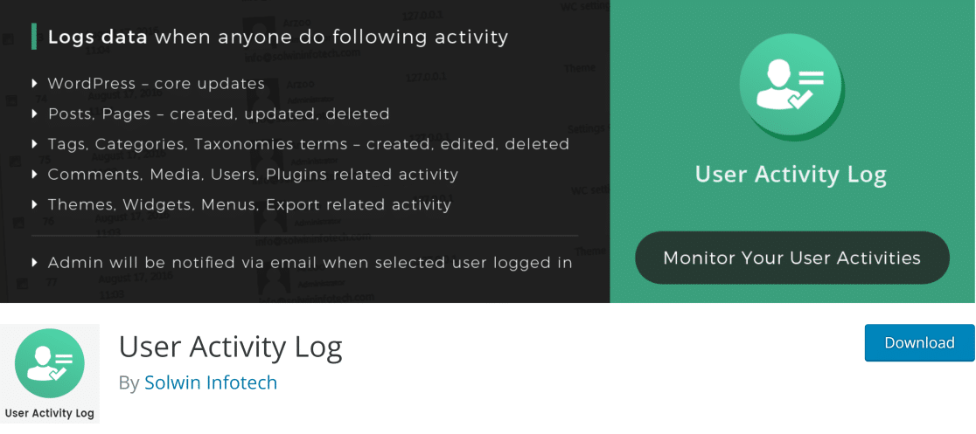
Task: Click the Themes, Widgets, Menus text
Action: click(249, 204)
